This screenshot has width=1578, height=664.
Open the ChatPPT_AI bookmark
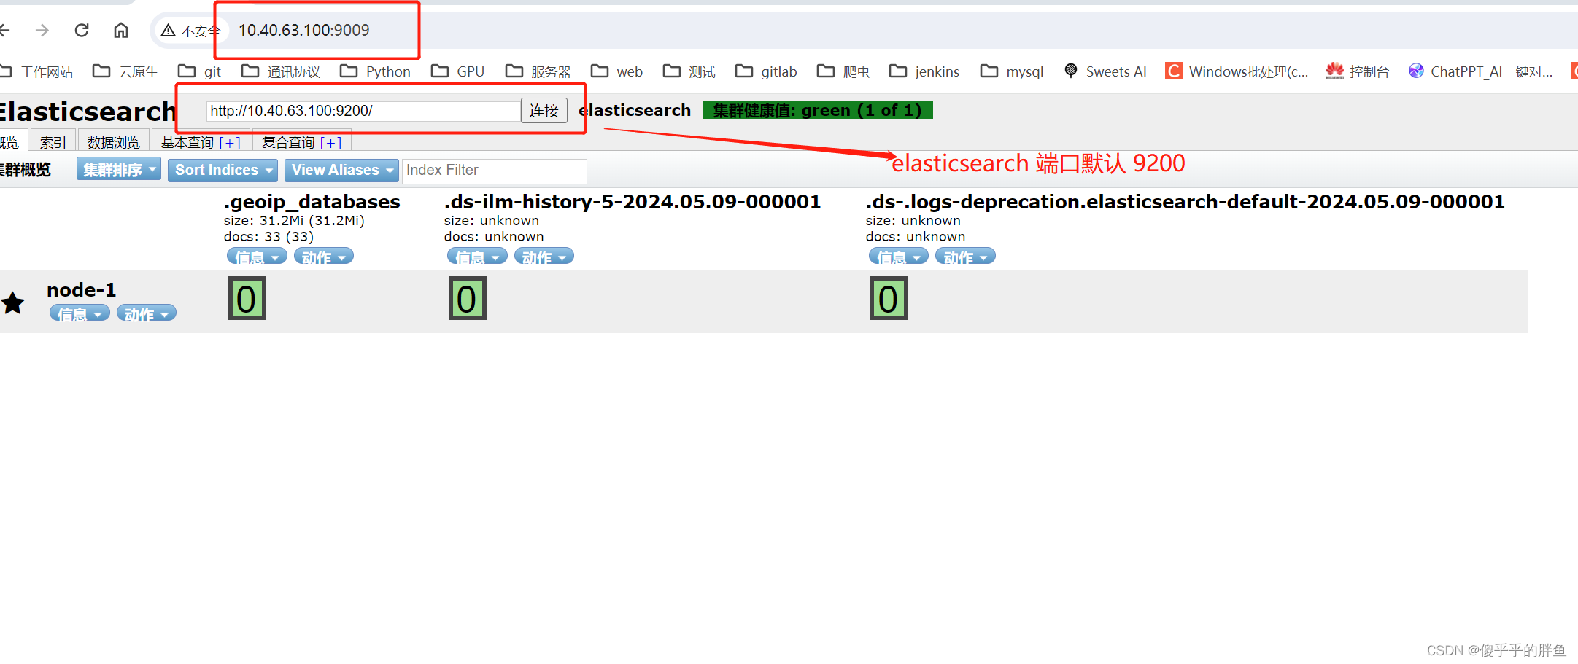[x=1480, y=71]
